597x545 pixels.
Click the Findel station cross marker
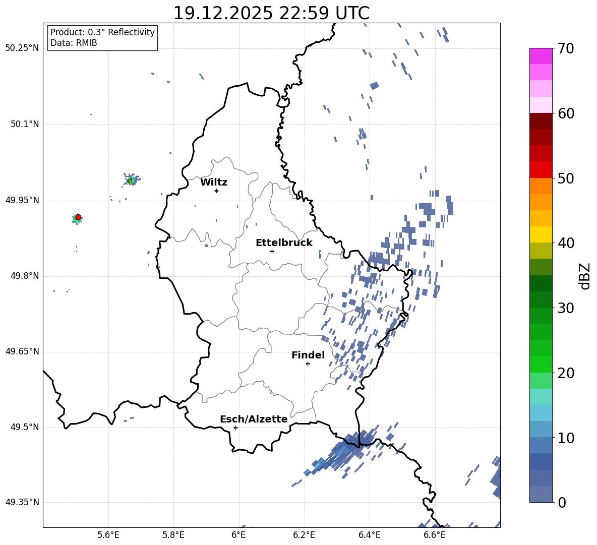click(308, 364)
